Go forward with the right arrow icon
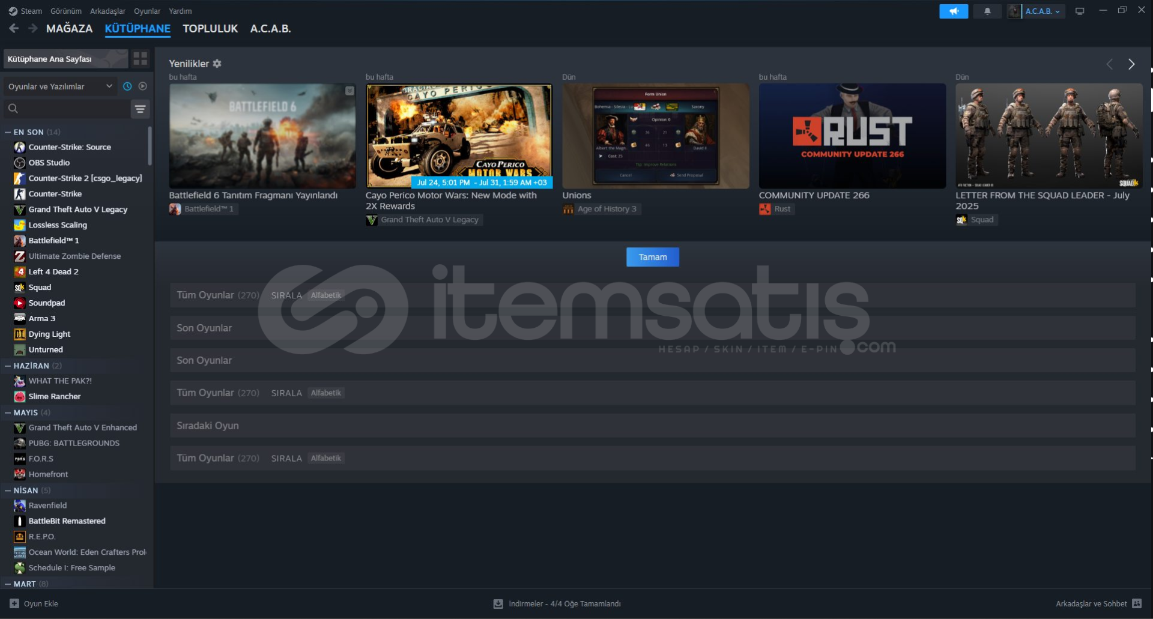Viewport: 1153px width, 619px height. click(x=33, y=28)
